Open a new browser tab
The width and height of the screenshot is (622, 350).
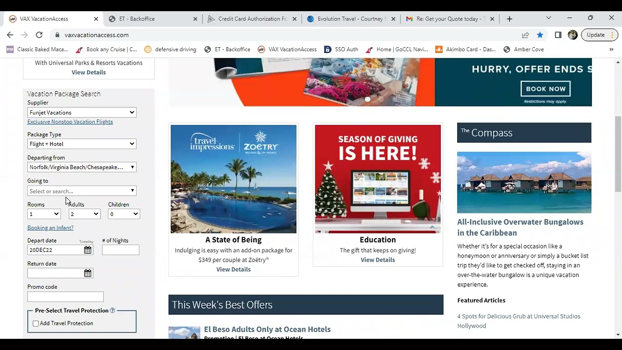pyautogui.click(x=509, y=19)
